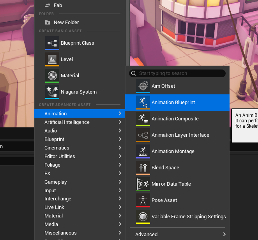This screenshot has height=240, width=258.
Task: Click the Mirror Data Table icon
Action: coord(143,184)
